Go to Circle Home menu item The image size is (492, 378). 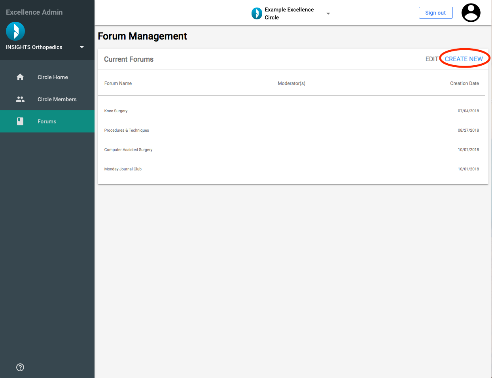coord(47,77)
